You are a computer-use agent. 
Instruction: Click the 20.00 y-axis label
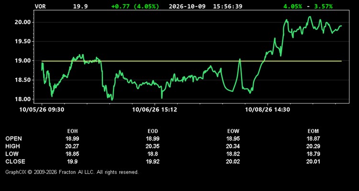point(22,22)
